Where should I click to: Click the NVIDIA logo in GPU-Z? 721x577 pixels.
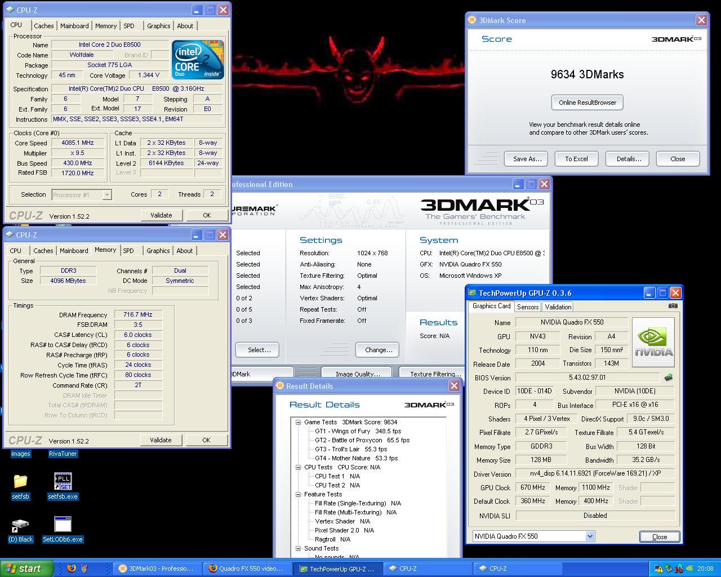(x=653, y=343)
